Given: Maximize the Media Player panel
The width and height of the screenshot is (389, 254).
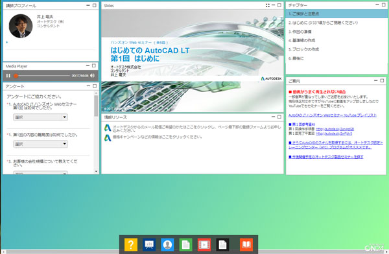Looking at the screenshot, I should [x=94, y=65].
